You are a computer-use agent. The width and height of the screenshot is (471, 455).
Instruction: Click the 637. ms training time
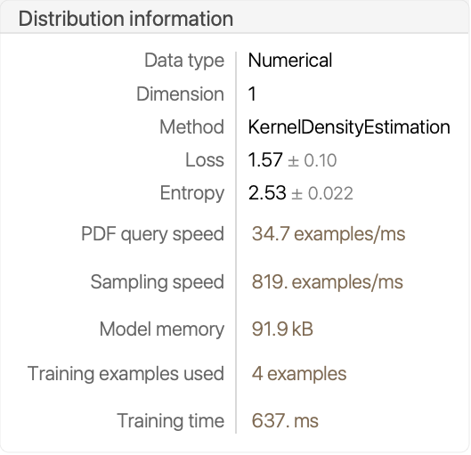(285, 421)
